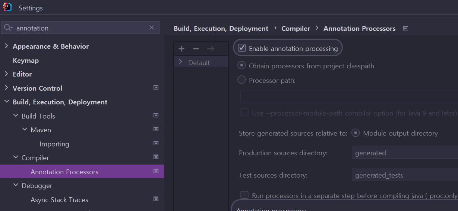Click the remove profile minus icon

point(196,49)
